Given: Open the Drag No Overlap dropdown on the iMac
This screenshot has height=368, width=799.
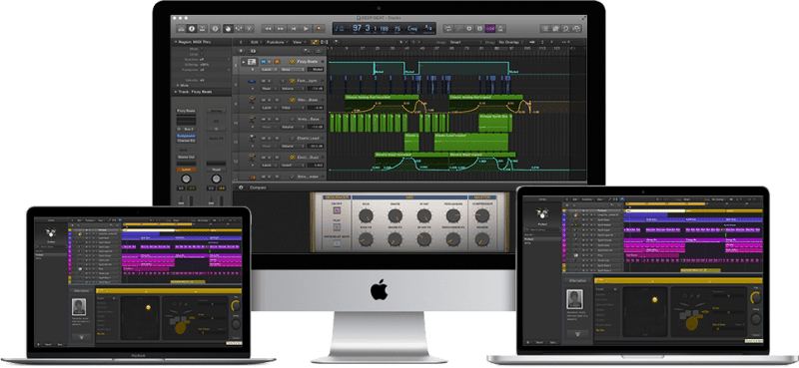Looking at the screenshot, I should pos(511,42).
